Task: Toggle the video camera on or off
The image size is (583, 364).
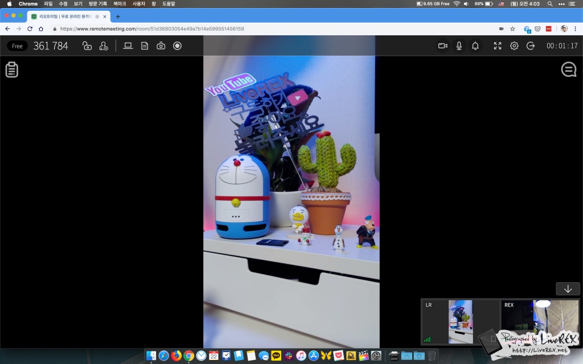Action: (x=442, y=45)
